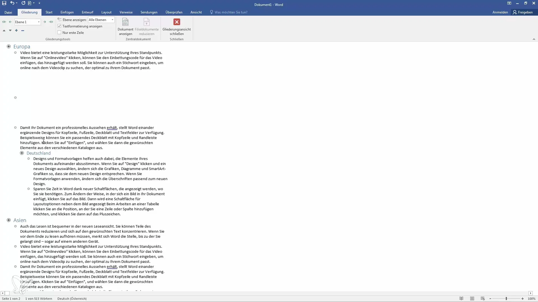Click the Deutschland subheading text
The width and height of the screenshot is (538, 302).
(39, 153)
